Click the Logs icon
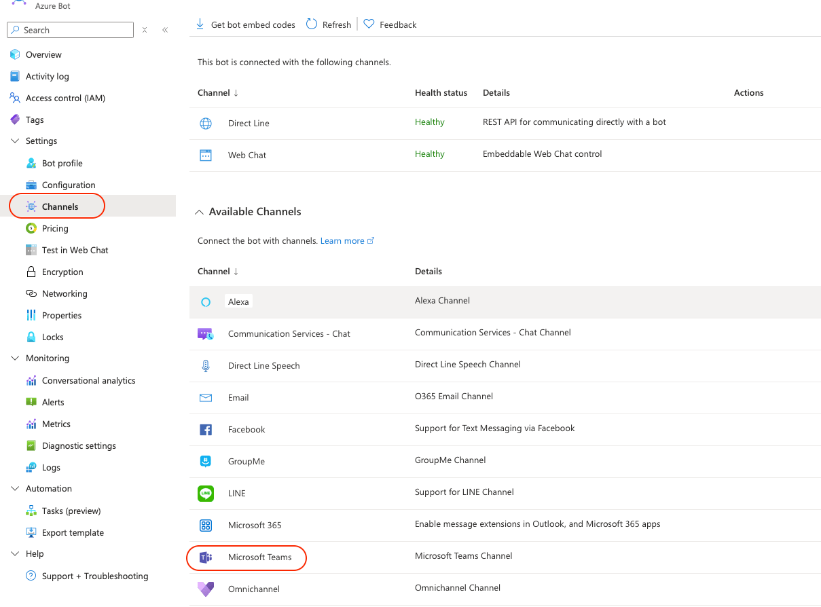821x607 pixels. [31, 467]
